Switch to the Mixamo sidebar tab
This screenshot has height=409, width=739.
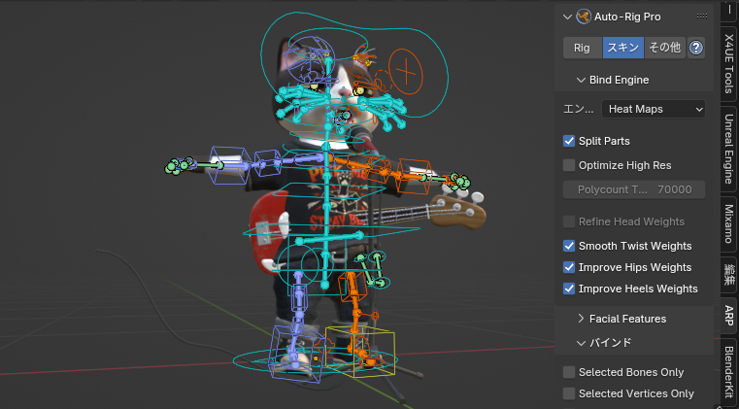click(729, 223)
